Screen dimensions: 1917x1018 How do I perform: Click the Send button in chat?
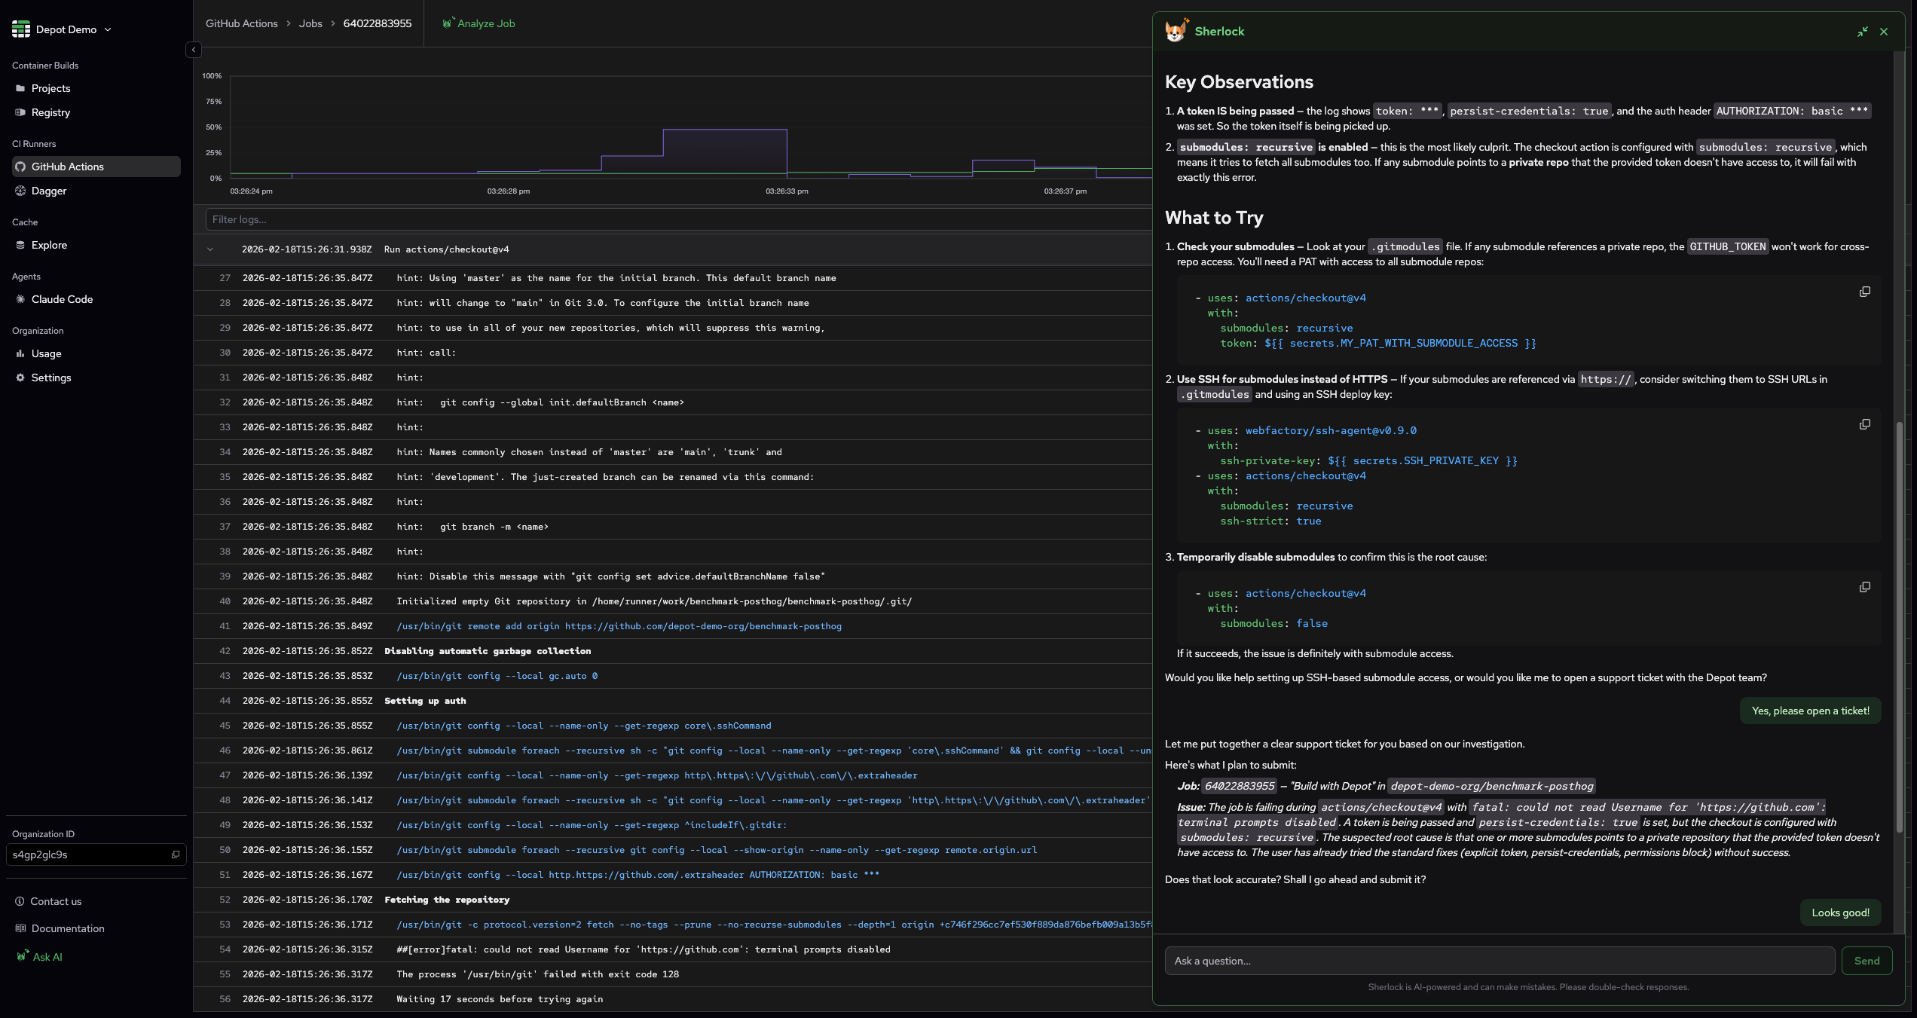tap(1866, 961)
